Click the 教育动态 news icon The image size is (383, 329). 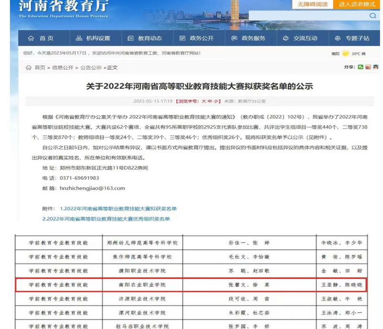click(x=131, y=38)
